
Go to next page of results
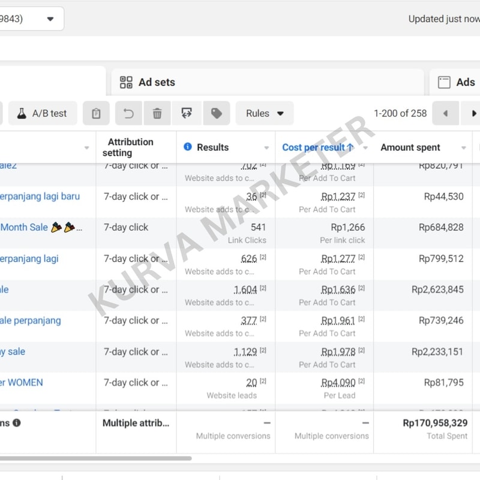click(472, 113)
